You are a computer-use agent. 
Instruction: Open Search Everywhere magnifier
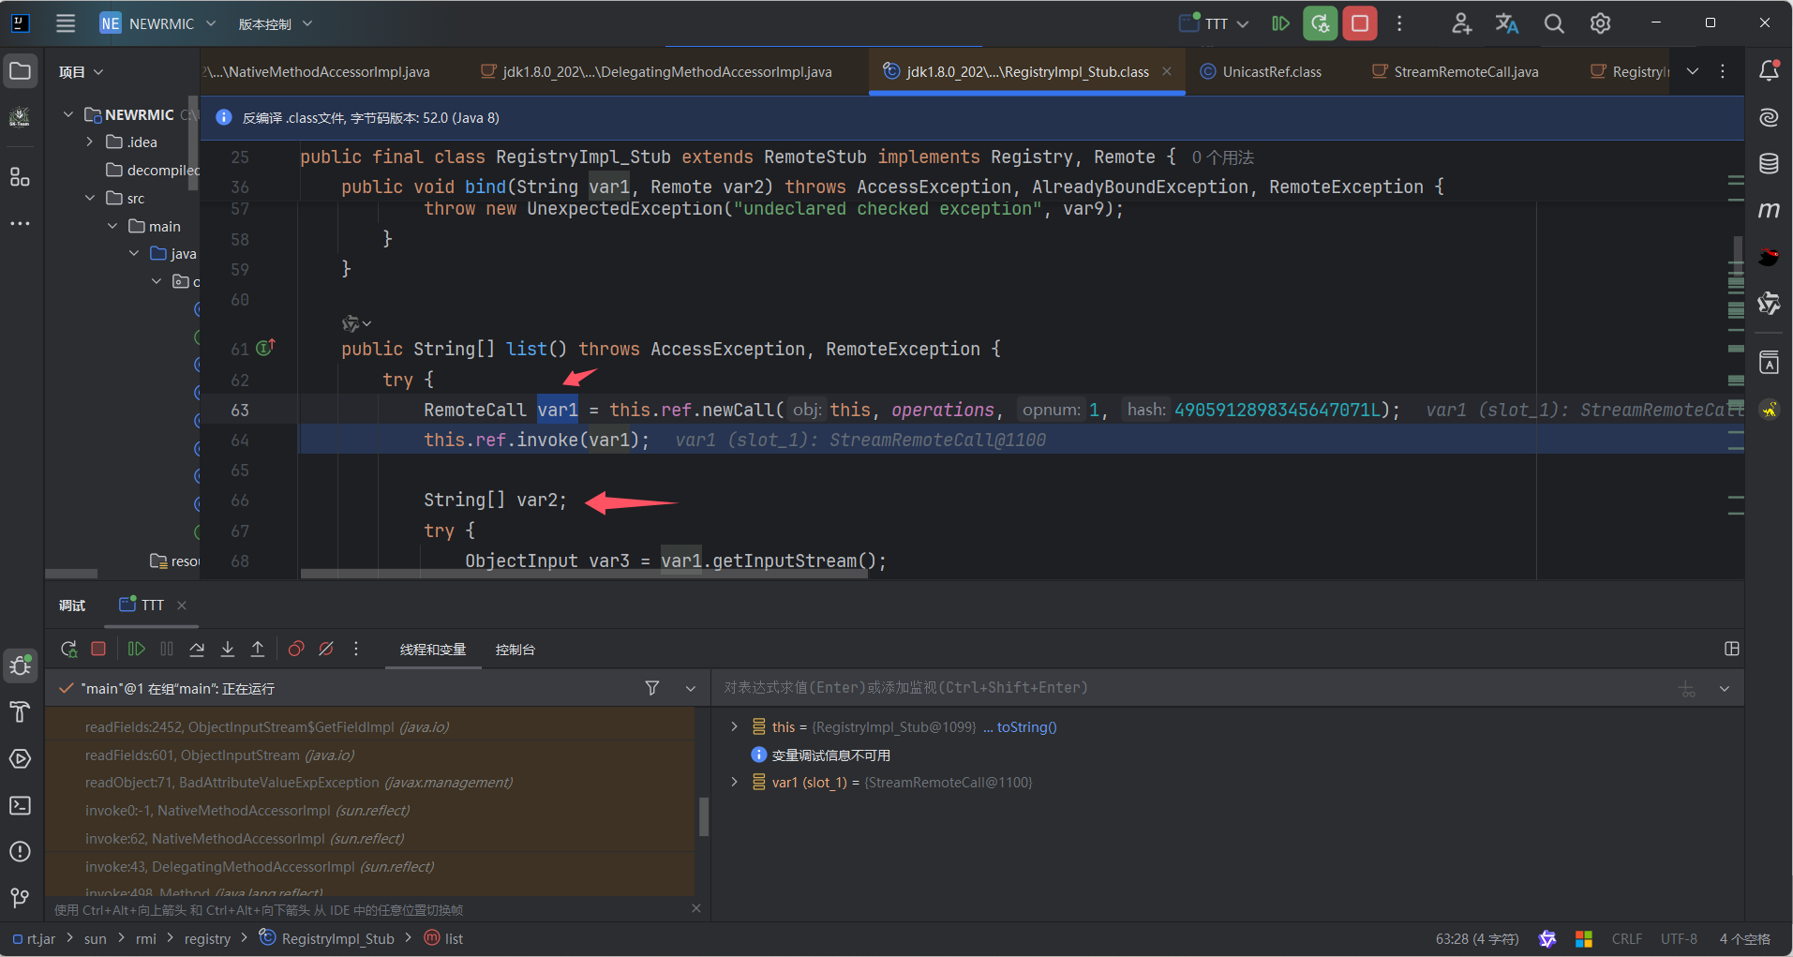click(1554, 23)
